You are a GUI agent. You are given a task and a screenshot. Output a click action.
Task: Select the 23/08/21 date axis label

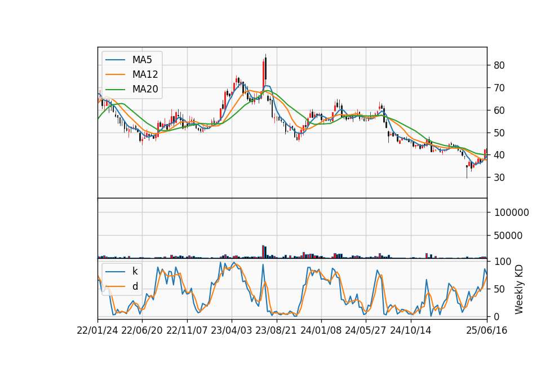pyautogui.click(x=276, y=330)
